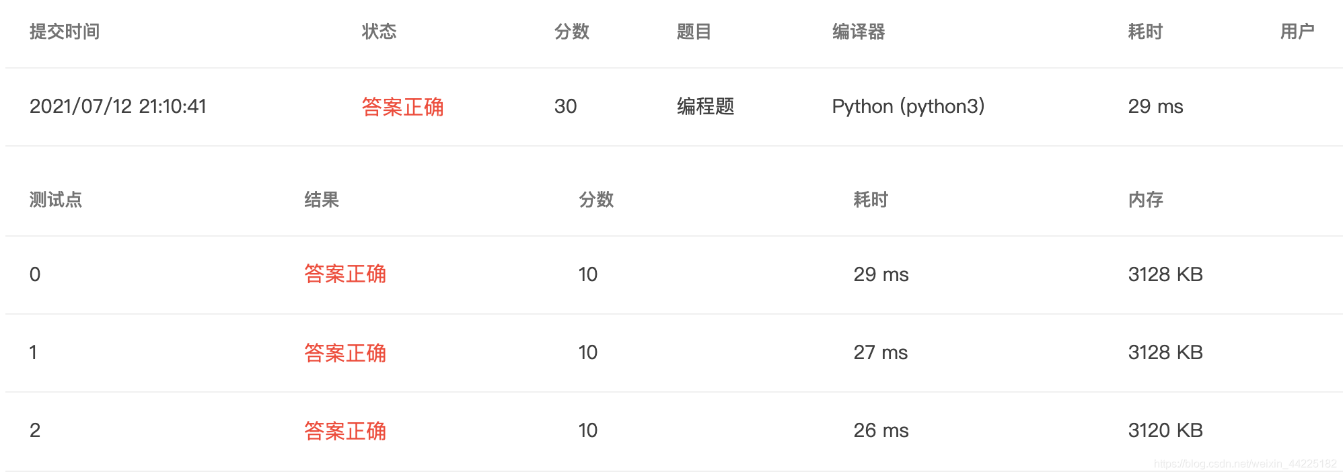Screen dimensions: 1343x476
Task: Click test point 2 result 答案正确
Action: 345,430
